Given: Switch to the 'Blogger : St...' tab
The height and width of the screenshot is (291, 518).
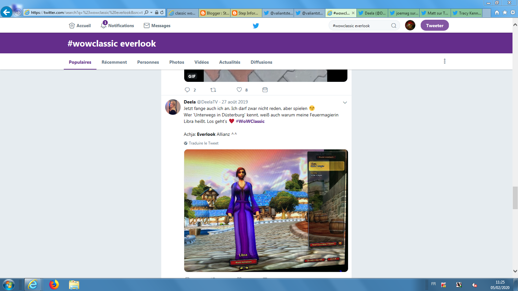Looking at the screenshot, I should (x=214, y=13).
